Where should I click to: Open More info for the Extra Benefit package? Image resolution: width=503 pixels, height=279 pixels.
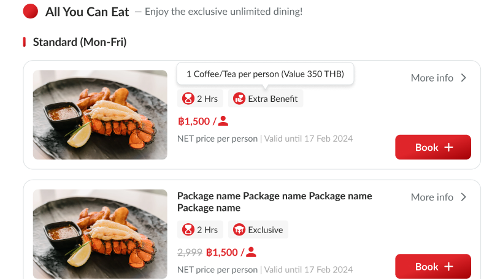pos(432,78)
